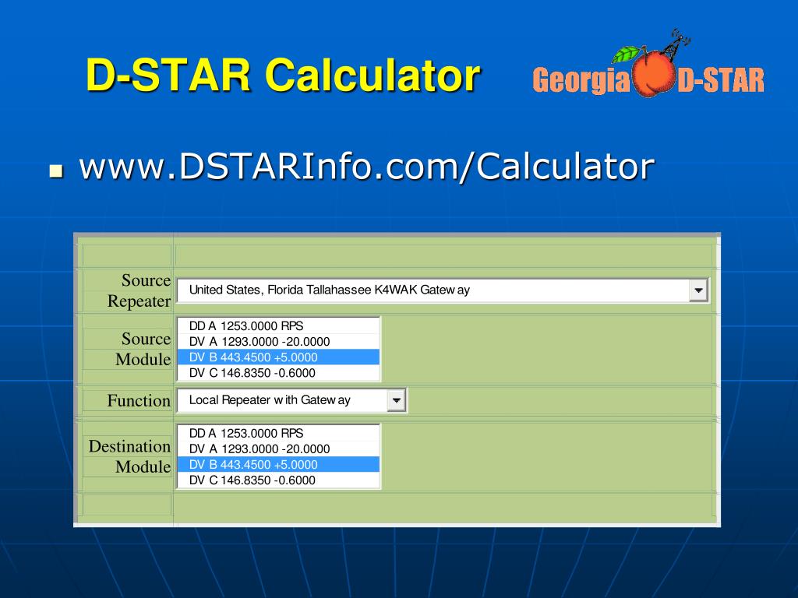Select DV A 1293.0000 -20.0000 in Destination Module
This screenshot has width=798, height=598.
click(278, 449)
